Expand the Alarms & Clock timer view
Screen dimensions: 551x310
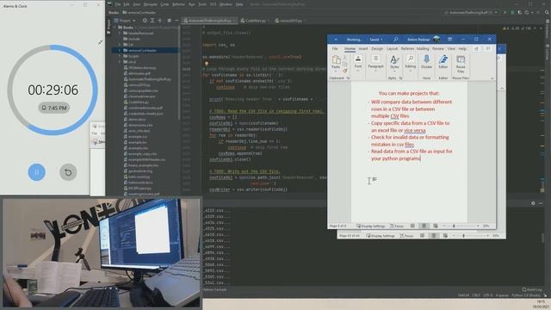pyautogui.click(x=100, y=42)
